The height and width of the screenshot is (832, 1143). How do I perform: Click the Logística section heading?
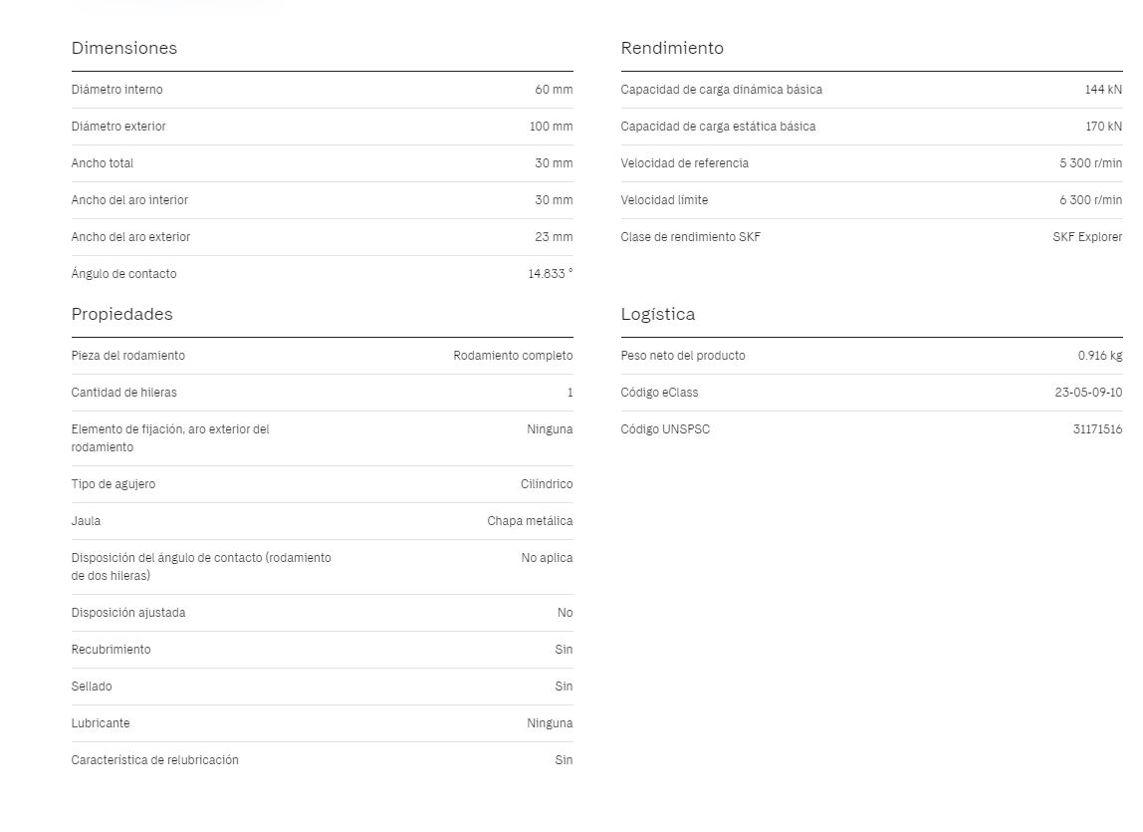click(x=657, y=315)
